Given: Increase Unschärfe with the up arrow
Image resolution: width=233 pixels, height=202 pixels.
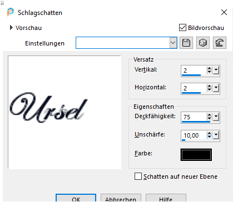Looking at the screenshot, I should pyautogui.click(x=210, y=133).
